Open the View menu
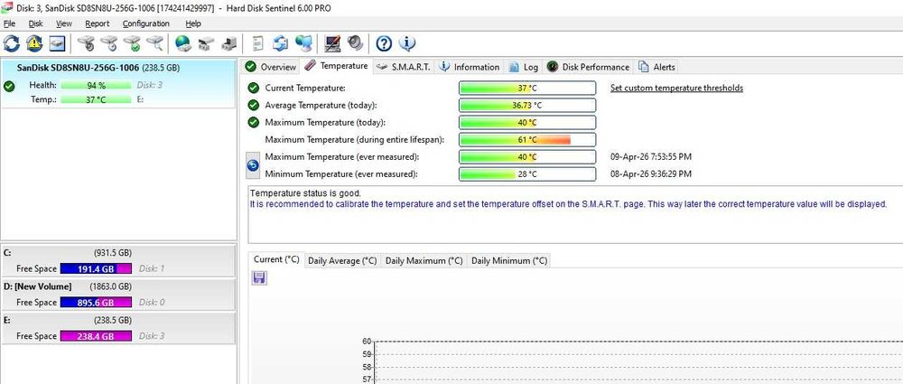Image resolution: width=903 pixels, height=384 pixels. point(64,23)
